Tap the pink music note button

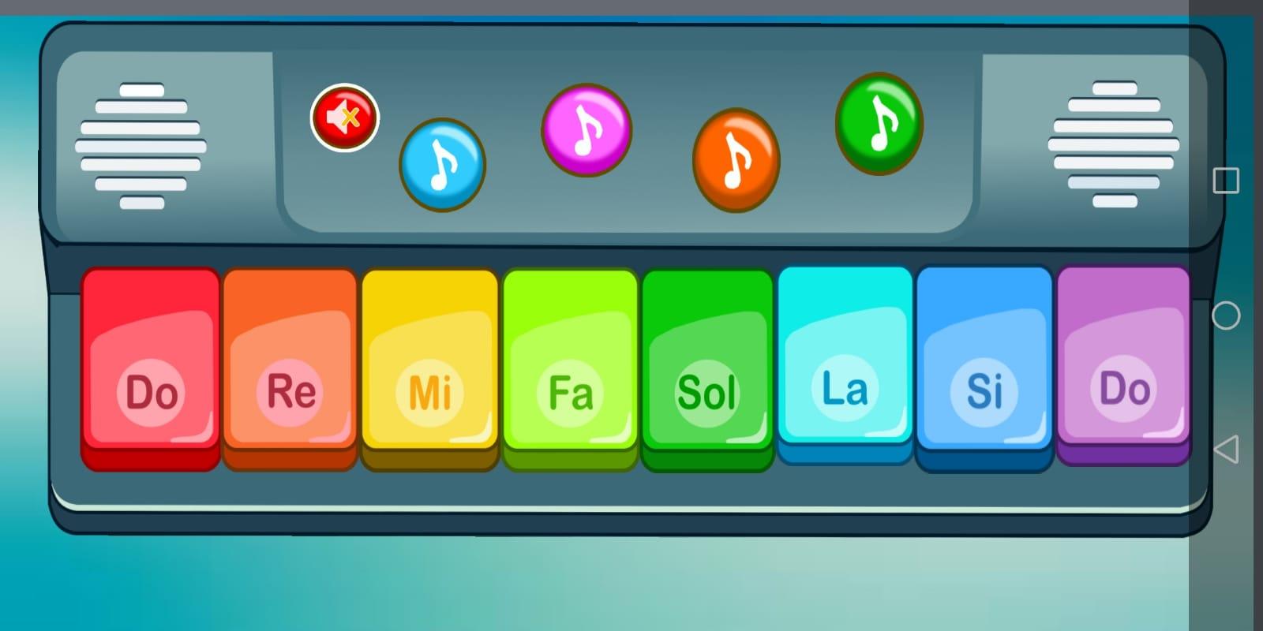(587, 129)
